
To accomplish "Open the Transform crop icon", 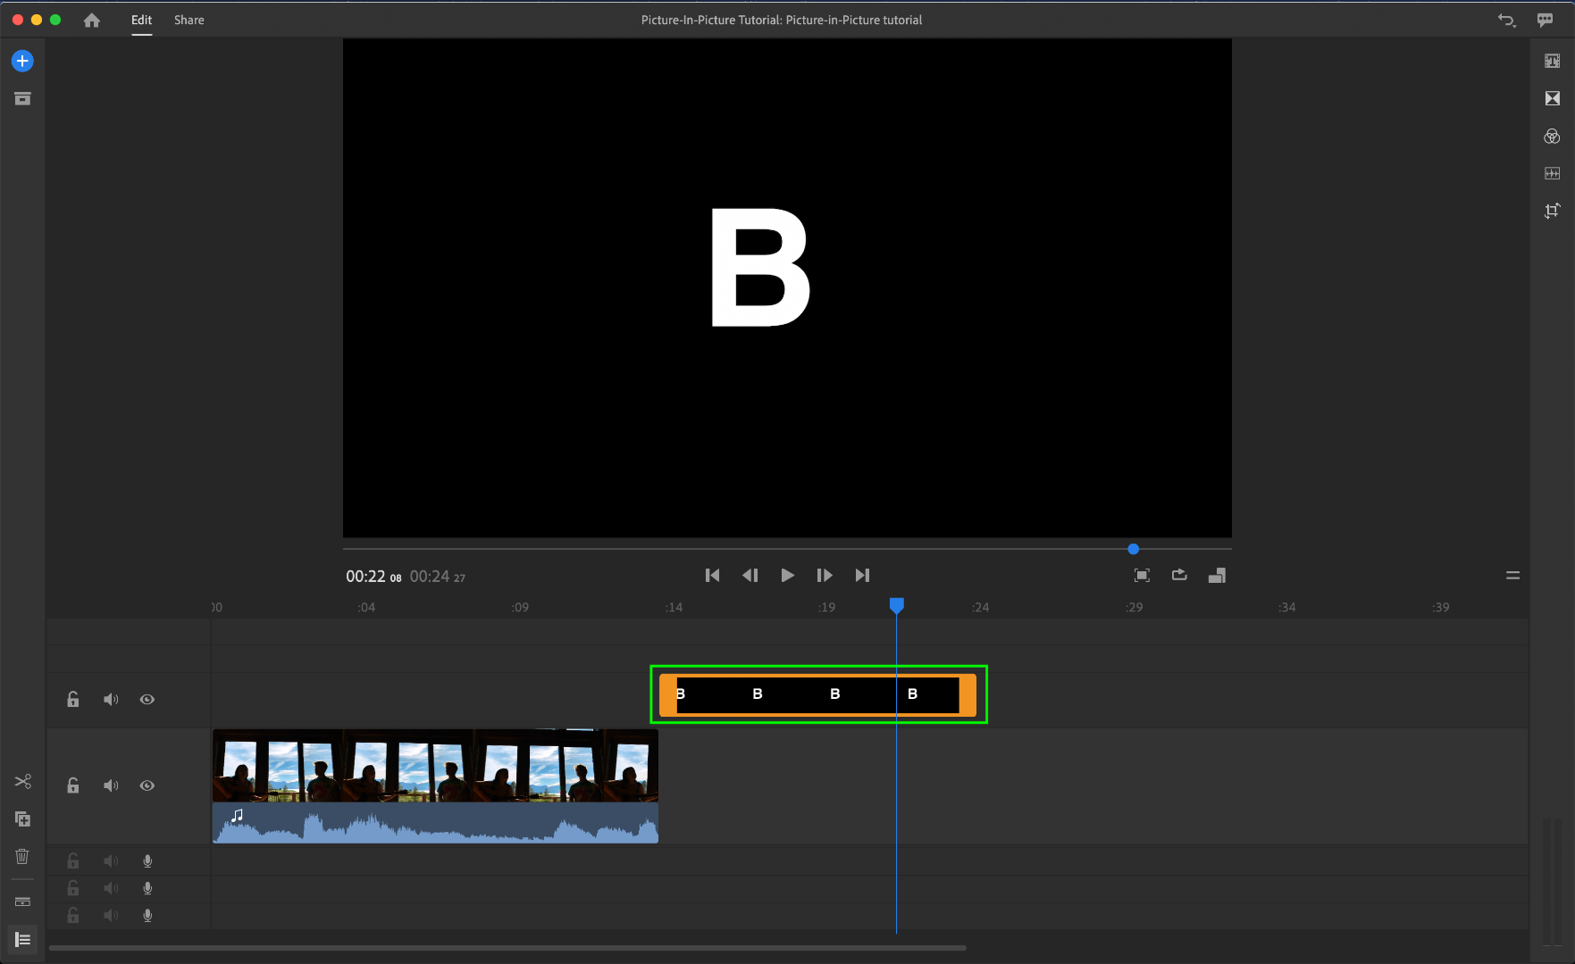I will tap(1552, 211).
